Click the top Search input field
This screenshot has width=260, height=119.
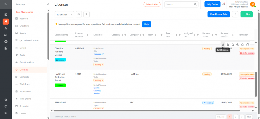click(179, 4)
